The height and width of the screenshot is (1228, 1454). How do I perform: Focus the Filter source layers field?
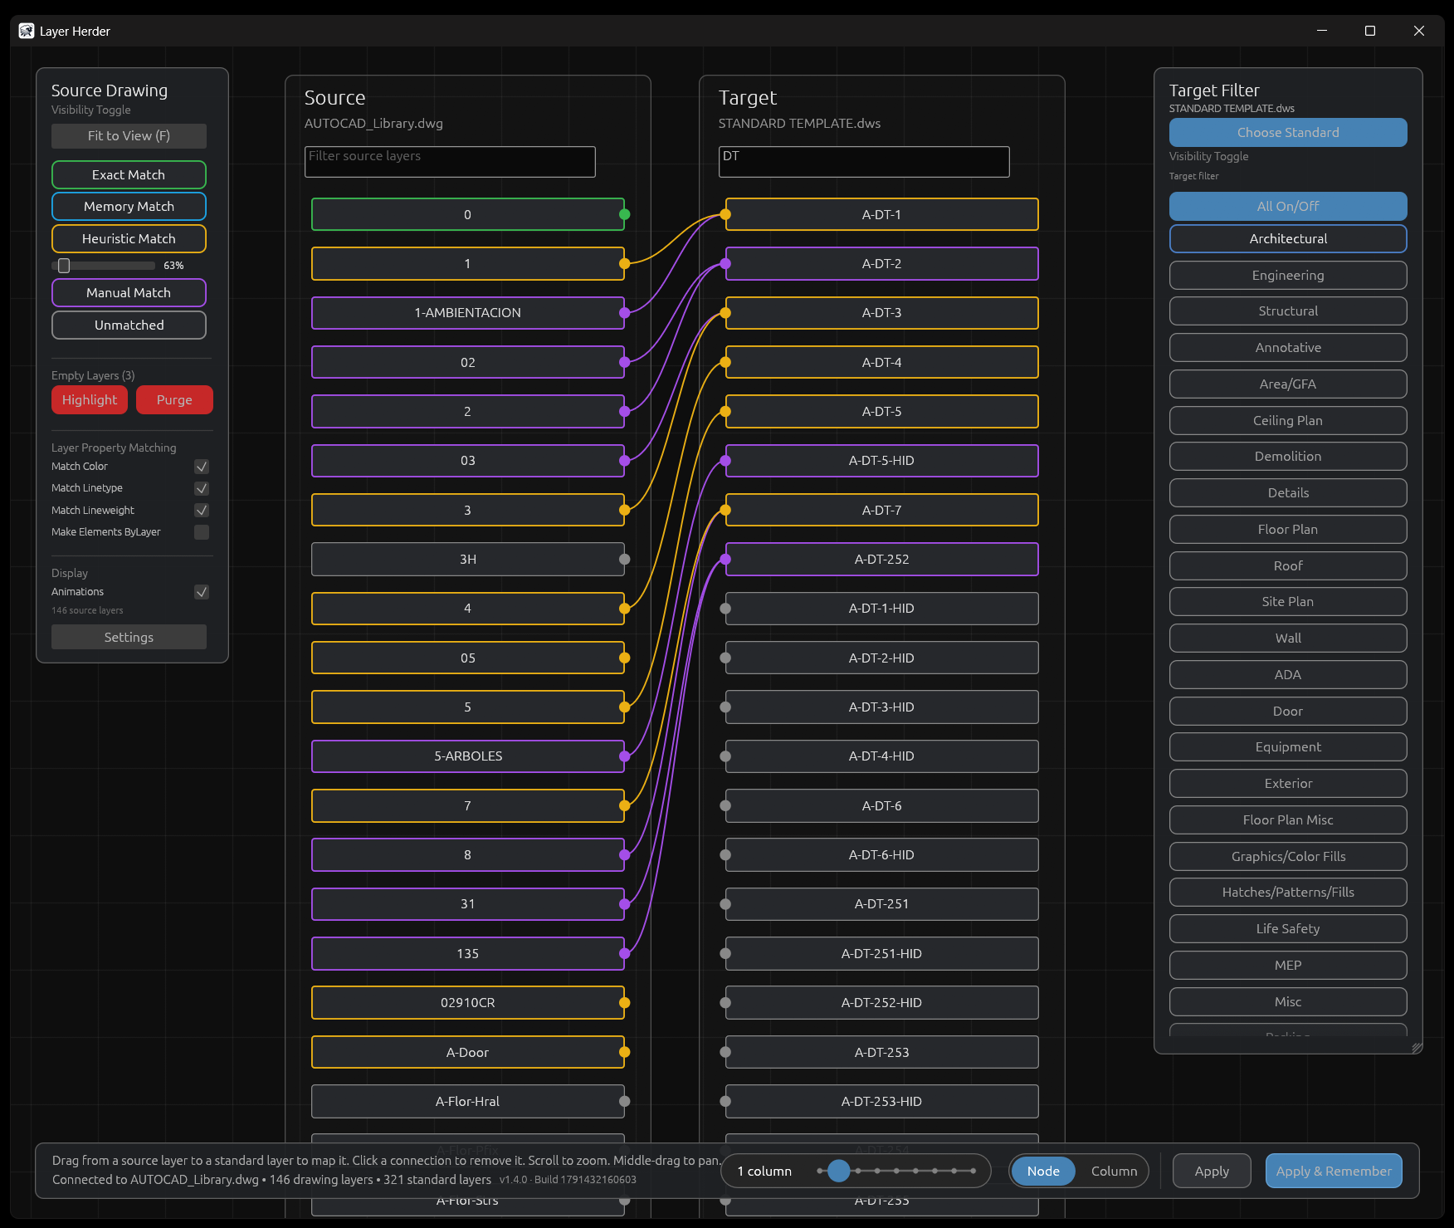(450, 162)
